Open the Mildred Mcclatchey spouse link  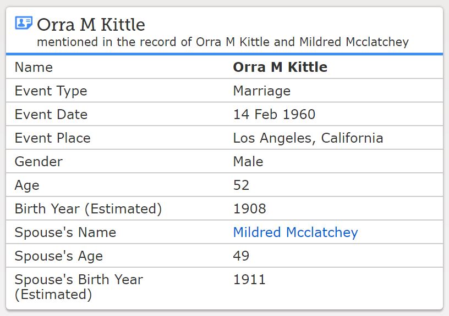pos(295,232)
